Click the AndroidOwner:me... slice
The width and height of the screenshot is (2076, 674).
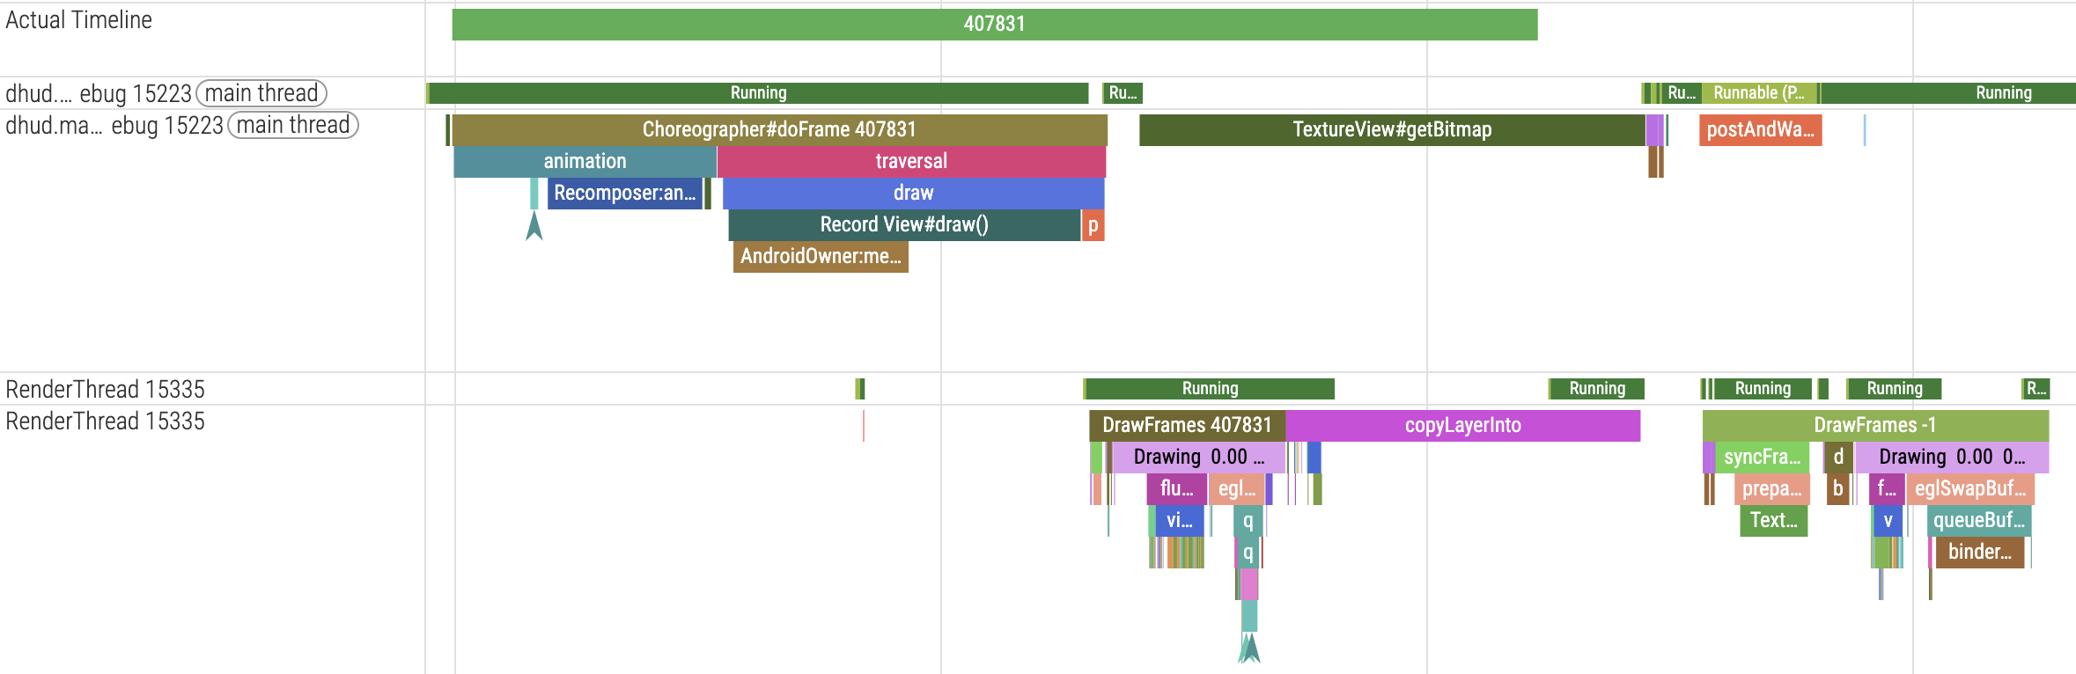[820, 256]
